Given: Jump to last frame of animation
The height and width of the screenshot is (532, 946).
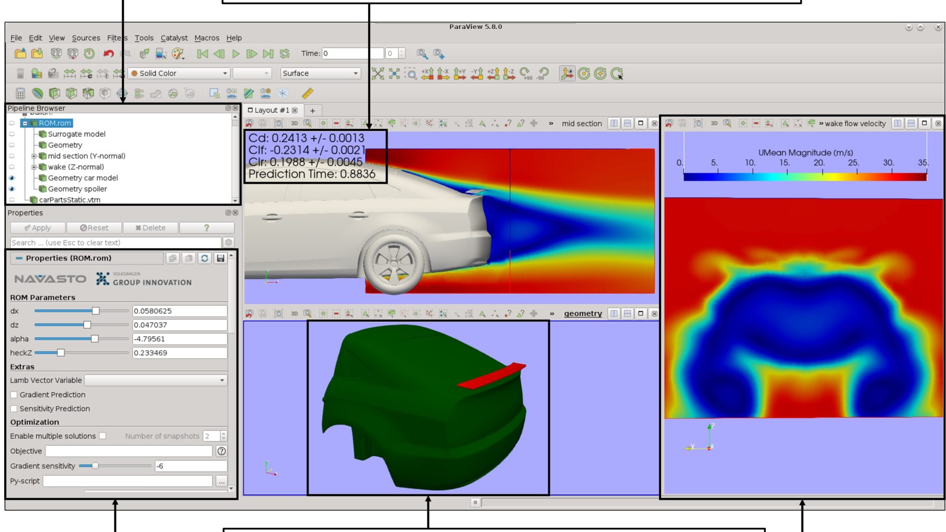Looking at the screenshot, I should pyautogui.click(x=268, y=53).
